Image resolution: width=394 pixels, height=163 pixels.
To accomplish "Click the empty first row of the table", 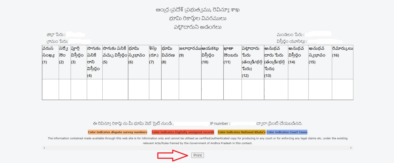I will click(x=198, y=89).
